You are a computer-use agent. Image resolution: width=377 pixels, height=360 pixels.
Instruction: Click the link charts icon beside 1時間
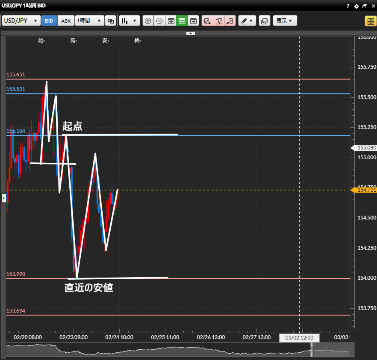pos(111,21)
